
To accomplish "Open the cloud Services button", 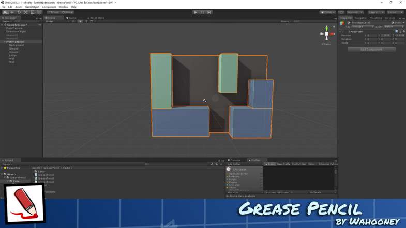I will 341,12.
